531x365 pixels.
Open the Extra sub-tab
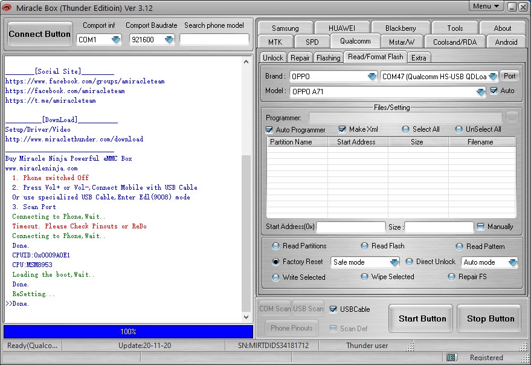(419, 57)
